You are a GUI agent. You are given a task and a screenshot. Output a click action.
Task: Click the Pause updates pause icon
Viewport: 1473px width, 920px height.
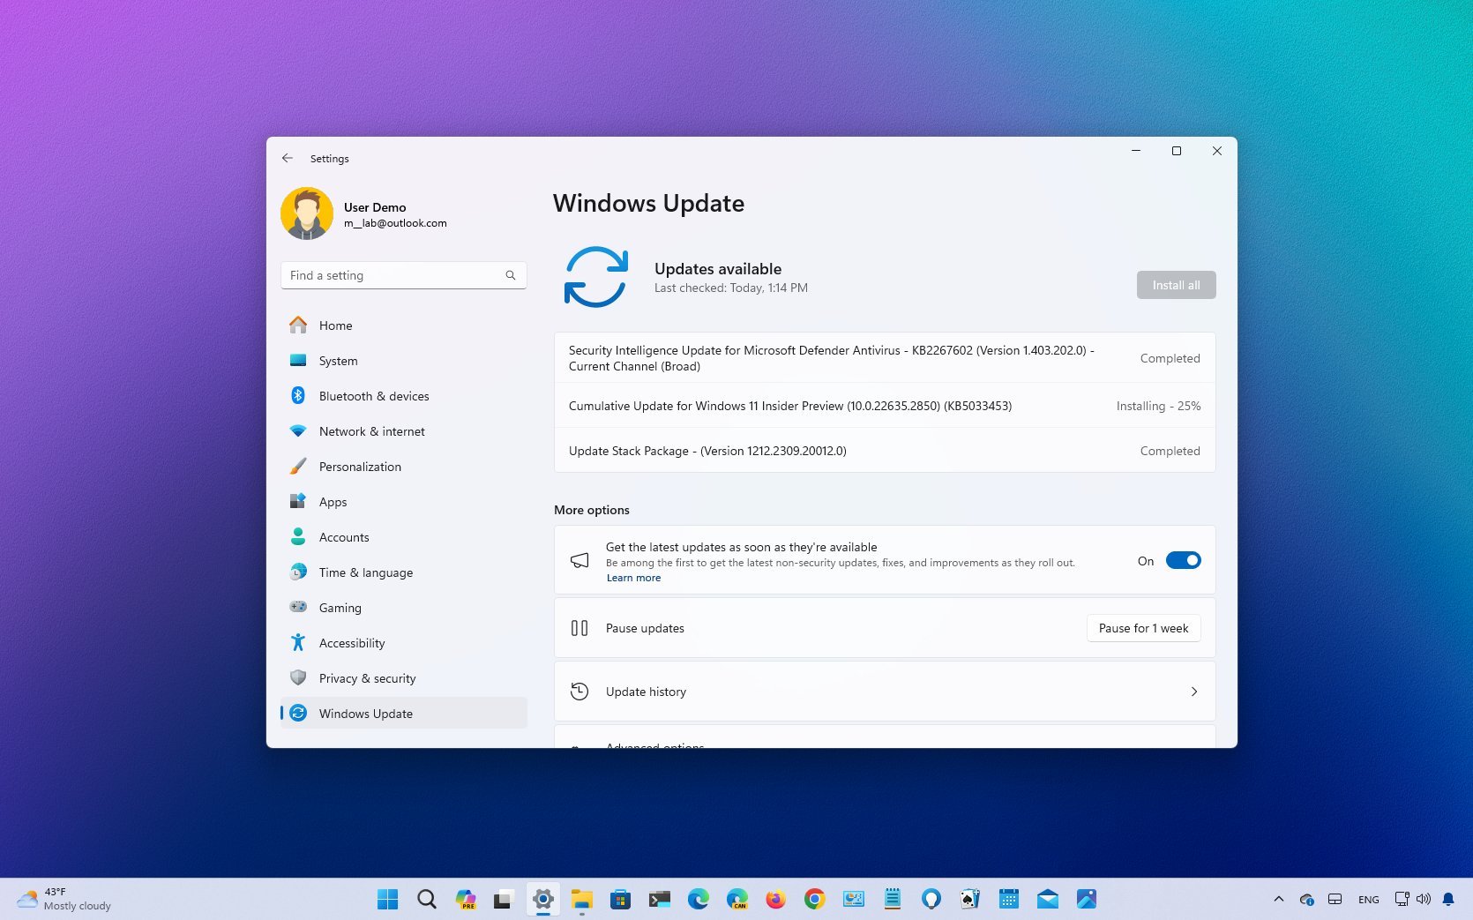579,628
